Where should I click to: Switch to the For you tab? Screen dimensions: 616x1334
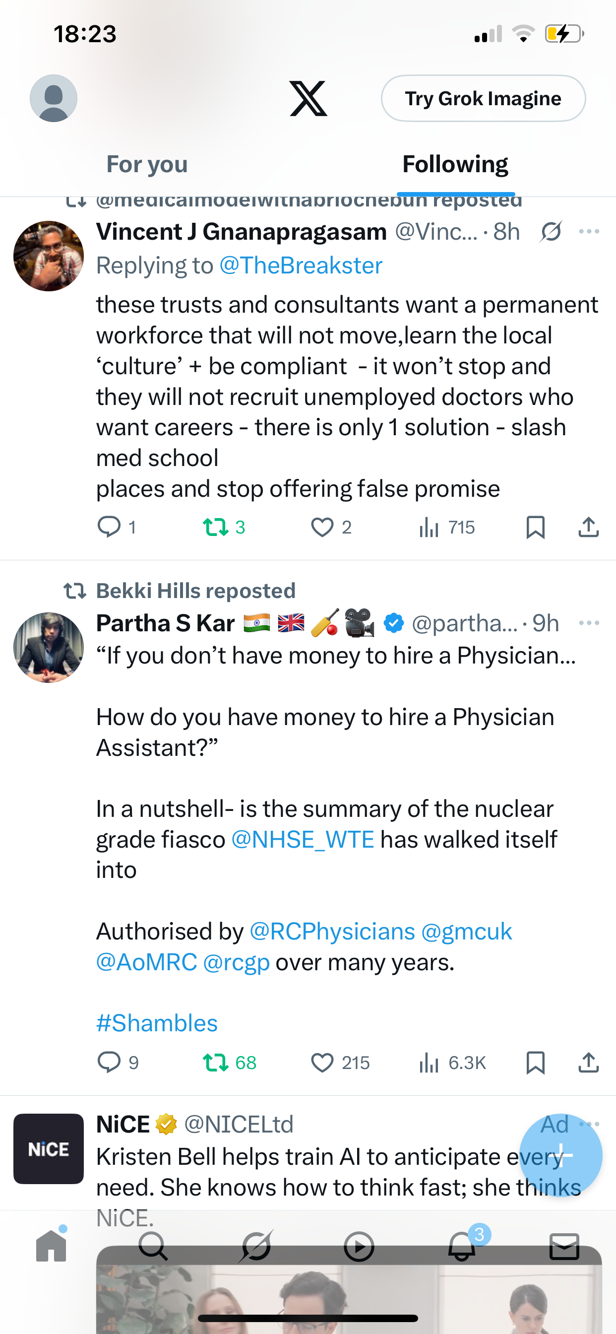pyautogui.click(x=147, y=165)
